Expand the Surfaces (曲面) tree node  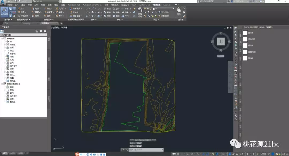point(5,47)
